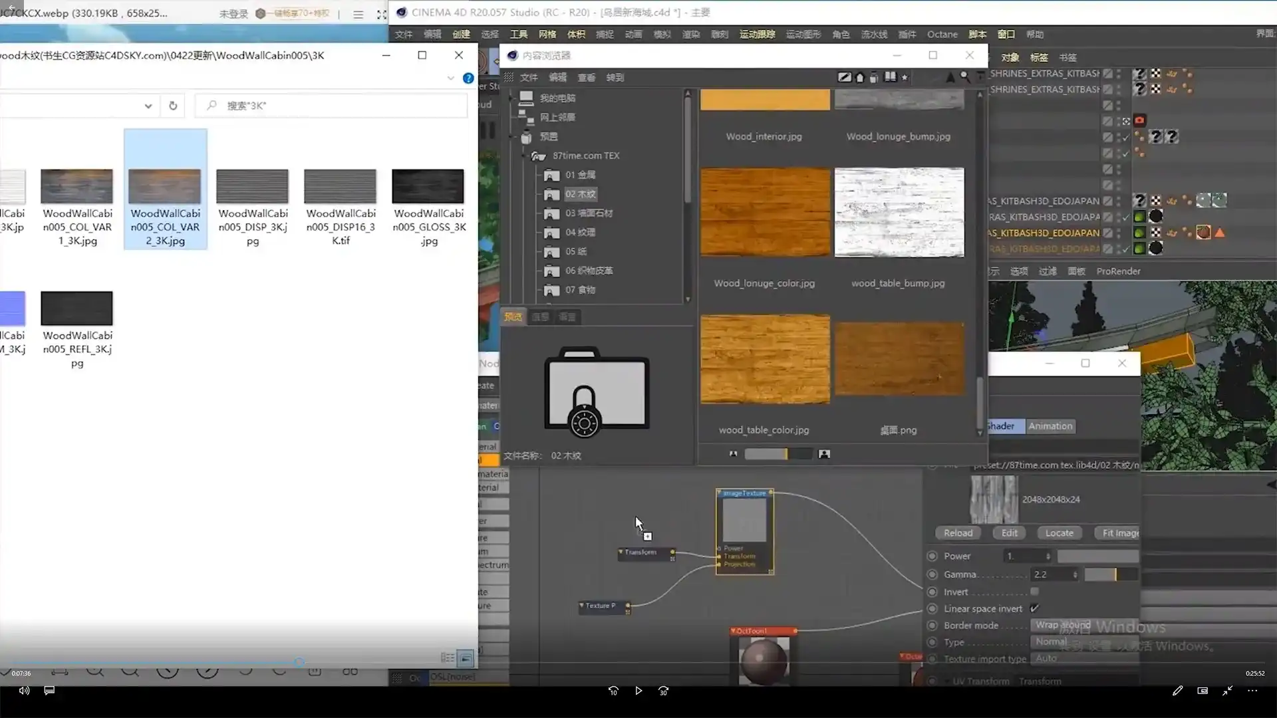Toggle the Gamma parameter radio circle
Screen dimensions: 1277x718
932,574
